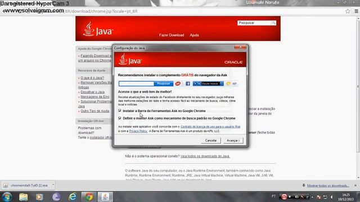The height and width of the screenshot is (202, 360).
Task: Launch Windows Media Player from taskbar
Action: [39, 197]
